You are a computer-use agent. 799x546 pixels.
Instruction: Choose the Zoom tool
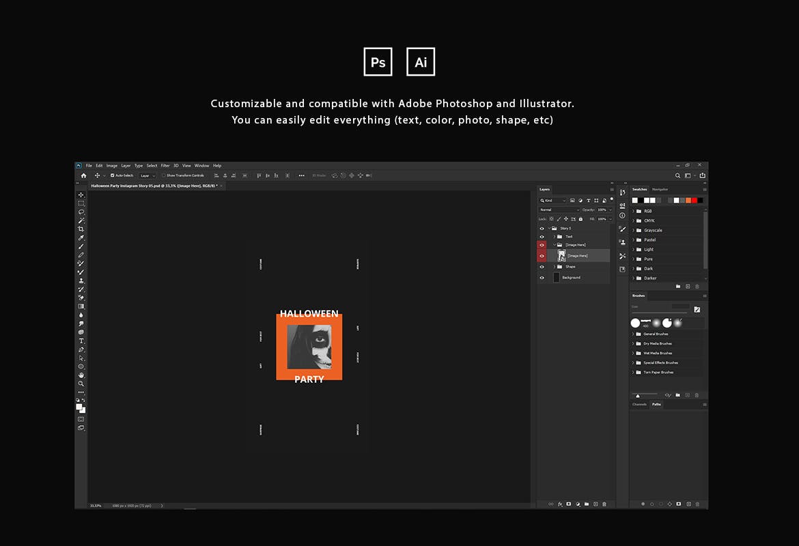click(81, 384)
